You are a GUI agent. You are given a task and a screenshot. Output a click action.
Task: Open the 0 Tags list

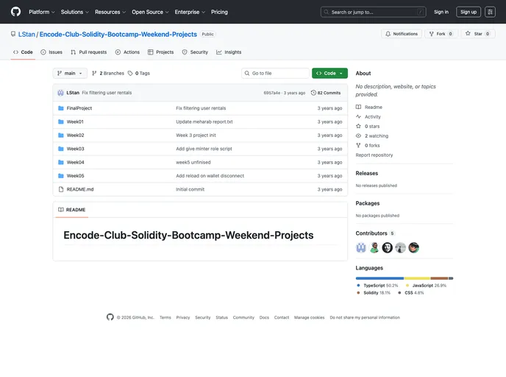tap(139, 74)
